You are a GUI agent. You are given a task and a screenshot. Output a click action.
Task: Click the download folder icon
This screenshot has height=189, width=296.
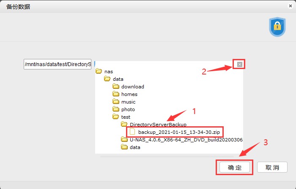coord(116,87)
